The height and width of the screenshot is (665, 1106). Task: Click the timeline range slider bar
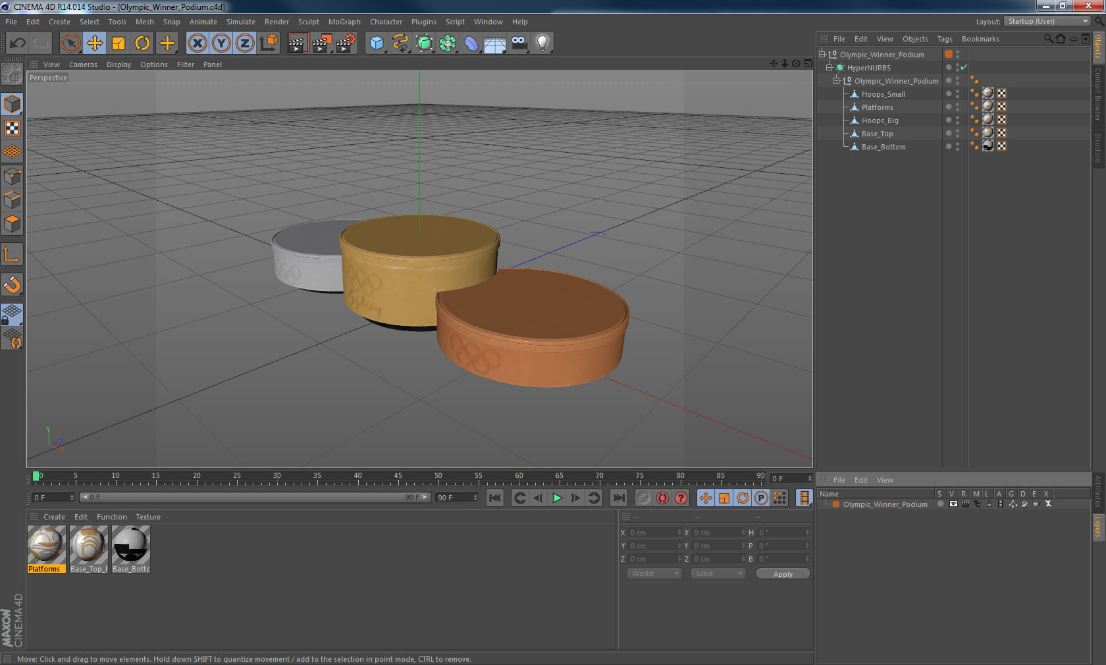pyautogui.click(x=255, y=497)
